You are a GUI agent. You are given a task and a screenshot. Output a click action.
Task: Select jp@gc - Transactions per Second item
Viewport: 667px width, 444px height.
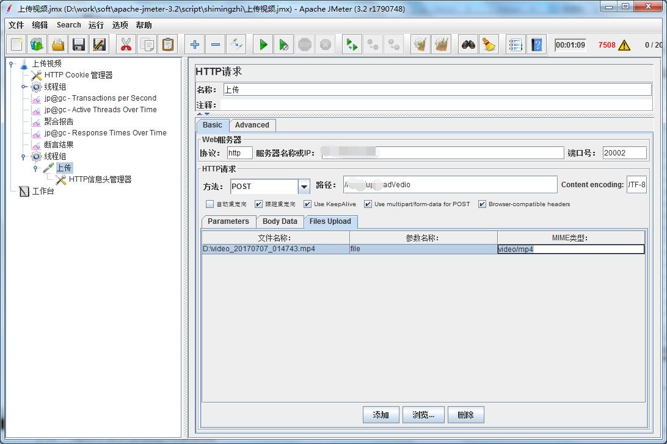(100, 98)
